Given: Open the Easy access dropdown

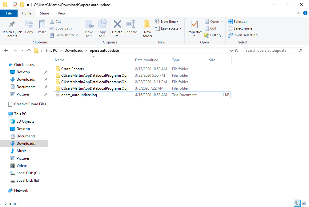Looking at the screenshot, I should click(x=168, y=28).
